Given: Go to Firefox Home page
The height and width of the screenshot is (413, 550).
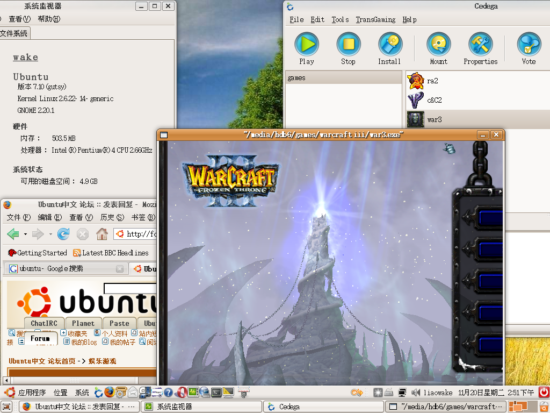Looking at the screenshot, I should (102, 234).
